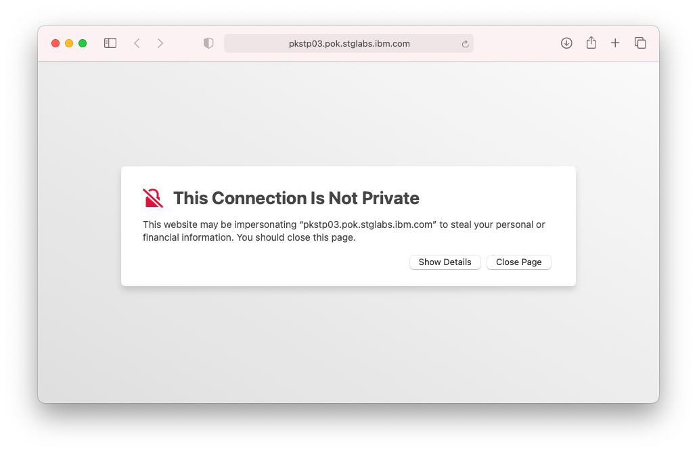Reload the page using the refresh arrow

tap(465, 44)
